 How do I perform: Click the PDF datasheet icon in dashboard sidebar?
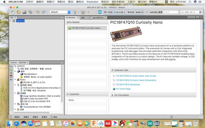click(11, 76)
